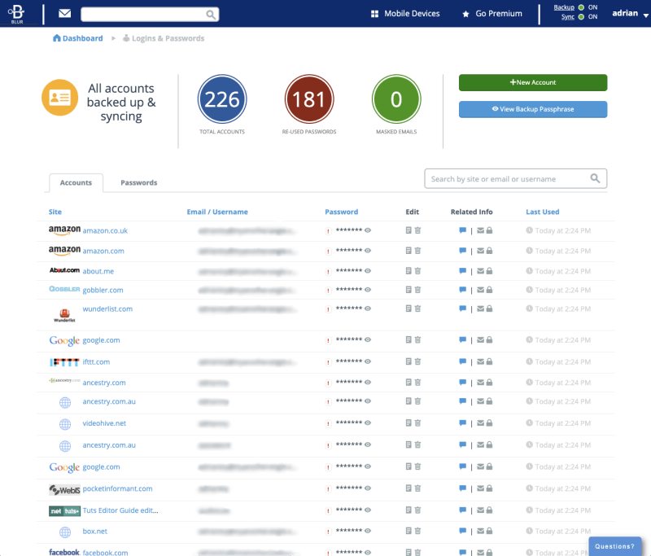The width and height of the screenshot is (651, 556).
Task: Edit the box.net account entry
Action: coord(409,530)
